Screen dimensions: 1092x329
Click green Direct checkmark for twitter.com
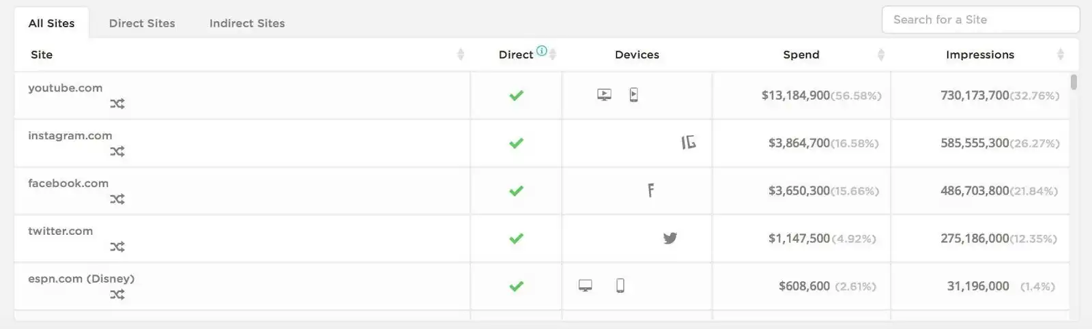click(x=517, y=239)
